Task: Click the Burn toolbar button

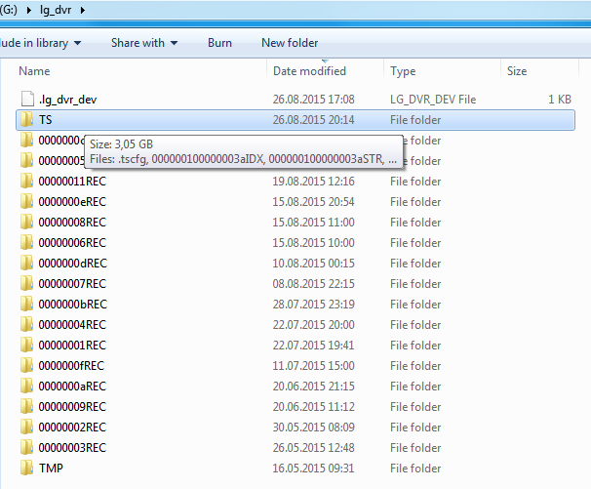Action: tap(219, 43)
